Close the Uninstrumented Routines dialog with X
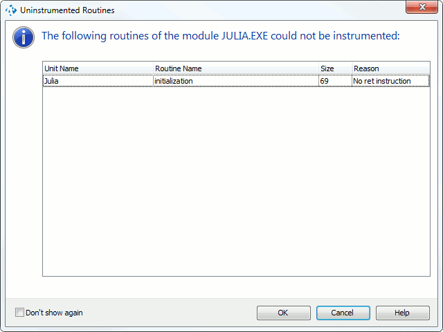 pyautogui.click(x=422, y=7)
